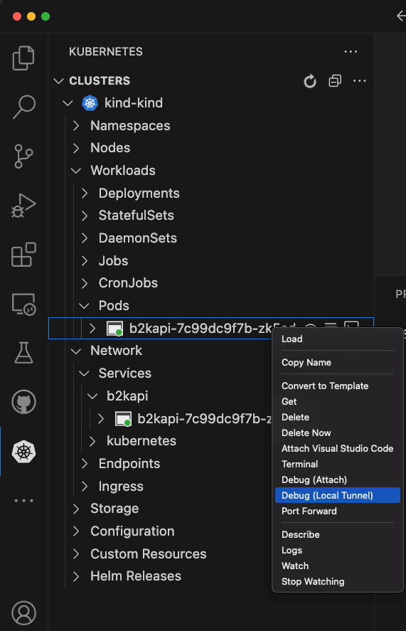
Task: Click the KUBERNETES panel title
Action: click(x=106, y=51)
